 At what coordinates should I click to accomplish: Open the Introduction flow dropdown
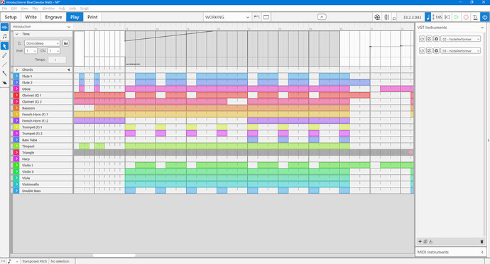click(41, 27)
